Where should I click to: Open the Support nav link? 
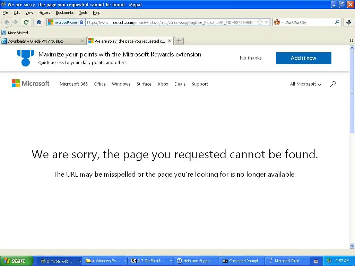coord(200,84)
